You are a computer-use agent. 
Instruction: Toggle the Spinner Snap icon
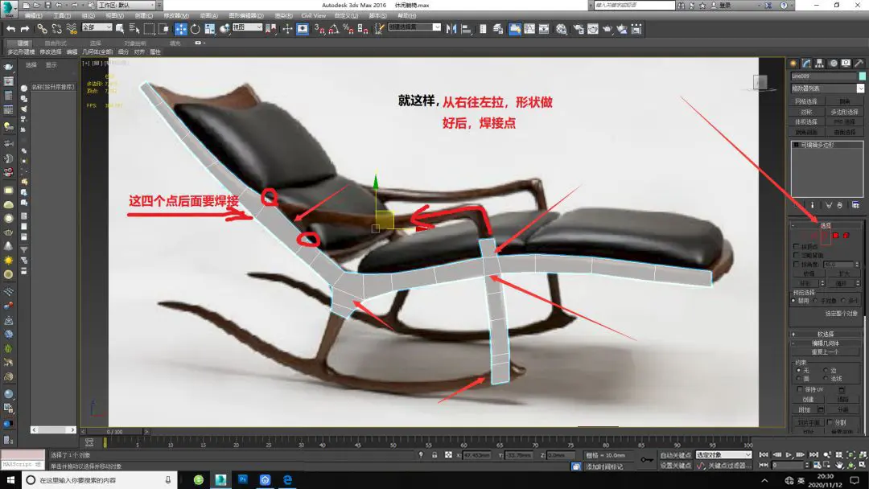coord(363,29)
